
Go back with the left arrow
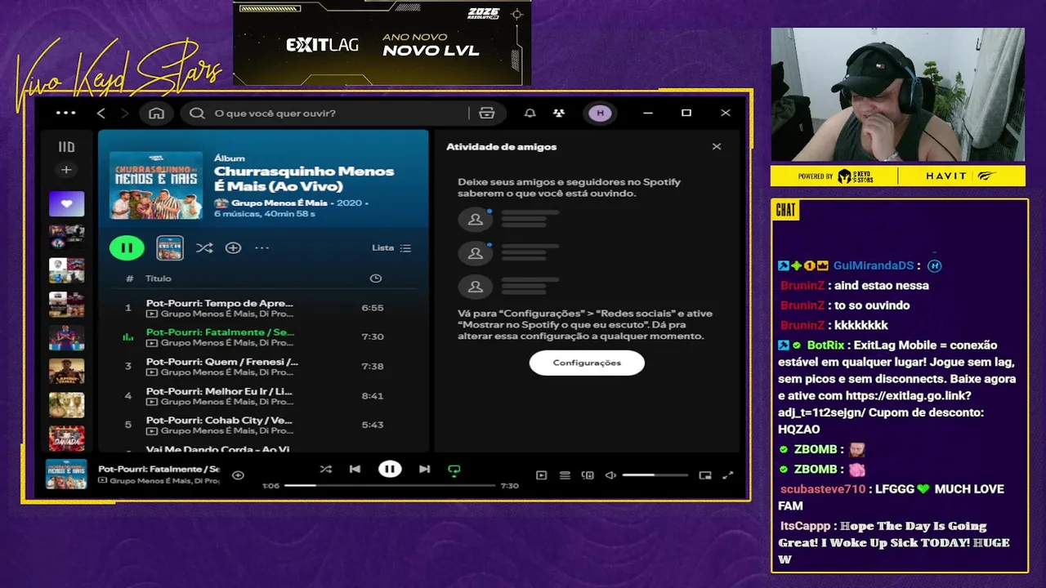point(101,113)
